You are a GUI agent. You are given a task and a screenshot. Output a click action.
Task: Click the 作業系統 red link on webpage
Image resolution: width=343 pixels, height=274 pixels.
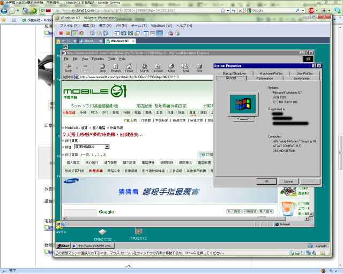pos(95,171)
